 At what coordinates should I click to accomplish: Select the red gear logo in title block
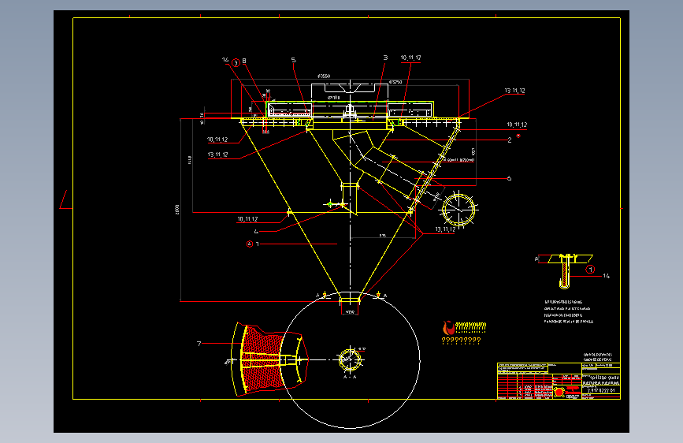point(559,392)
